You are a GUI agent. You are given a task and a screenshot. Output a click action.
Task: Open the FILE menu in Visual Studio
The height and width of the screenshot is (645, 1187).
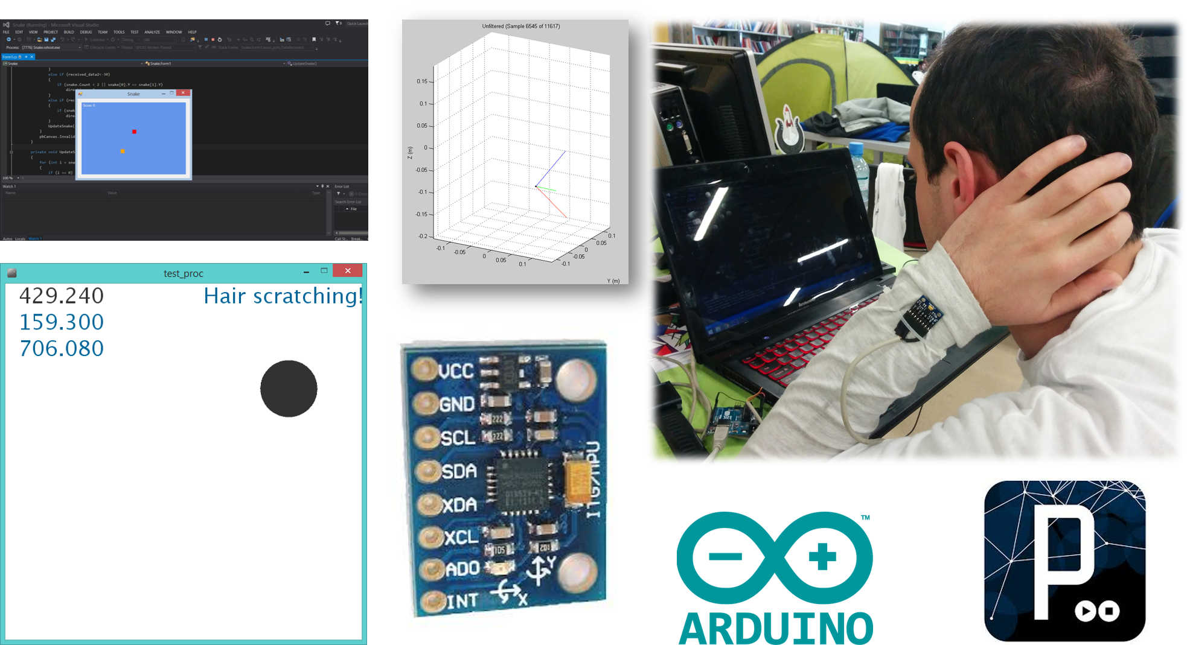[x=6, y=32]
